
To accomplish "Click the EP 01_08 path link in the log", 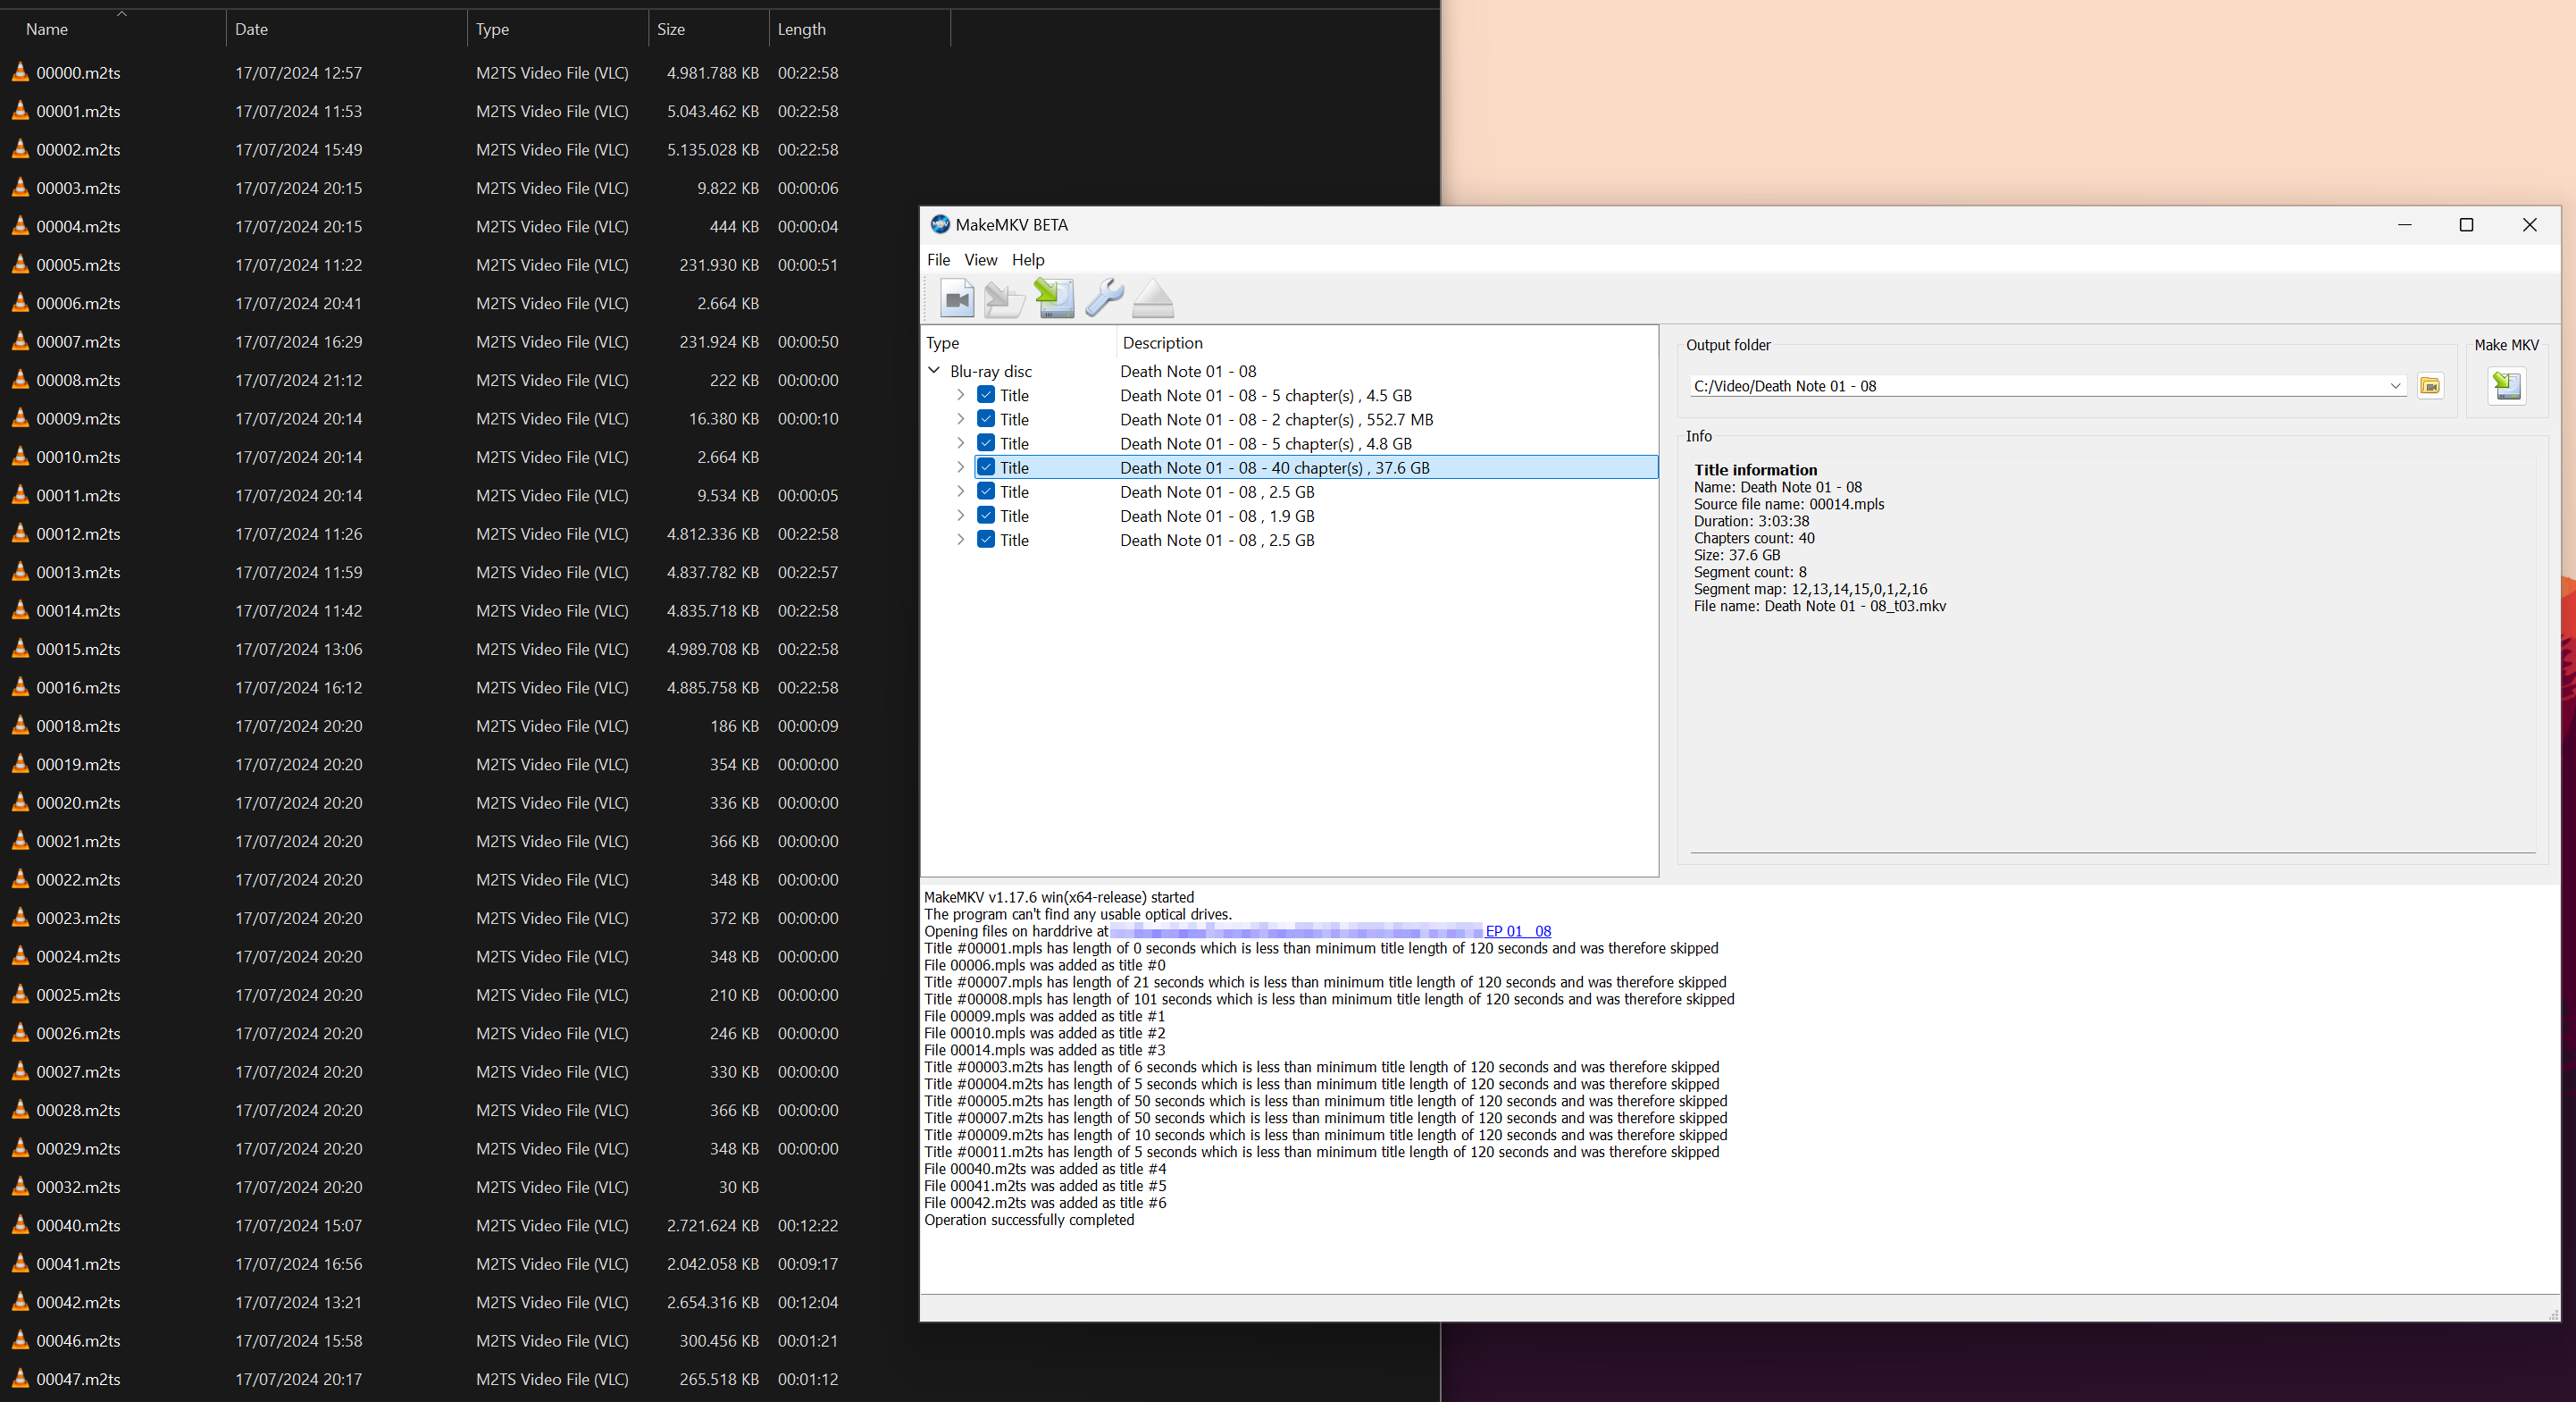I will (1518, 931).
